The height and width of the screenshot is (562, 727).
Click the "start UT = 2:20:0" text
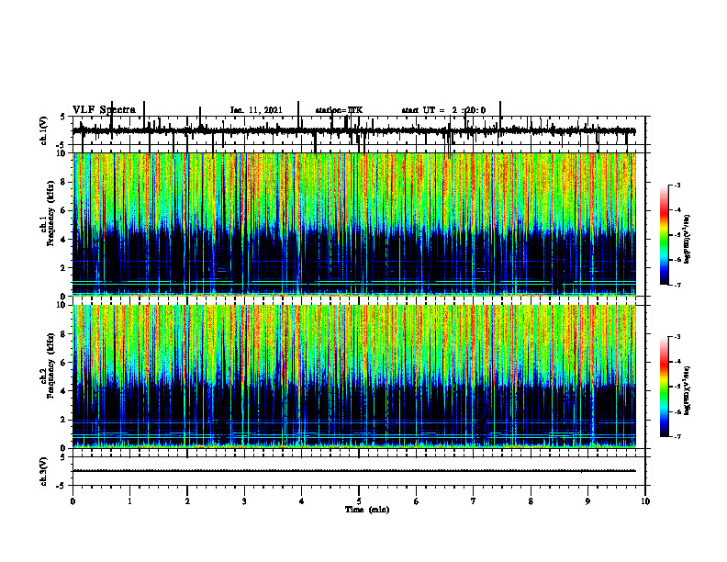pos(443,110)
